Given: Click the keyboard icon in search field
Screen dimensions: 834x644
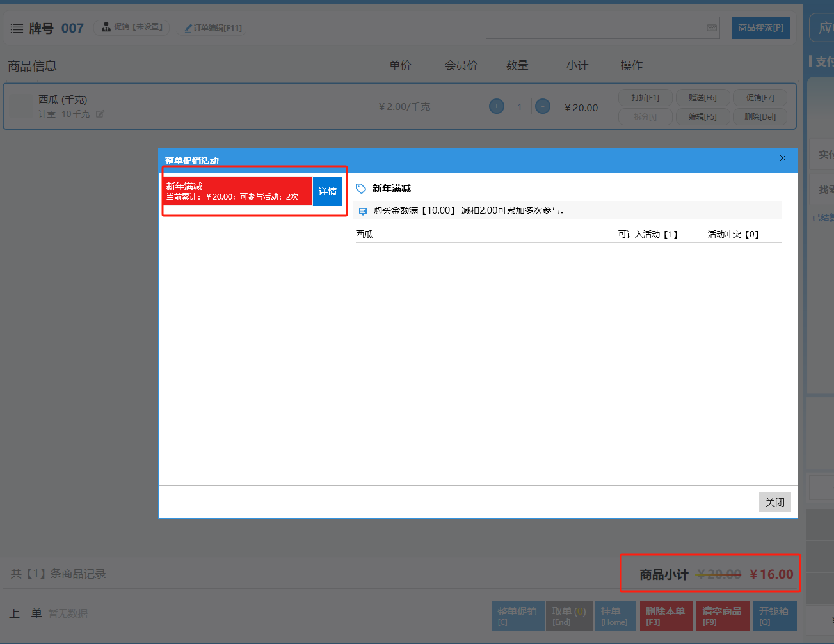Looking at the screenshot, I should (x=712, y=28).
